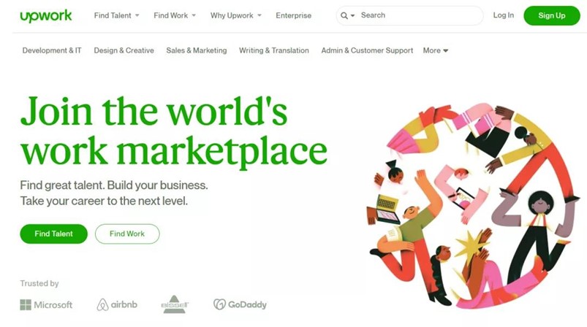This screenshot has height=327, width=587.
Task: Focus the Search input field
Action: click(420, 15)
